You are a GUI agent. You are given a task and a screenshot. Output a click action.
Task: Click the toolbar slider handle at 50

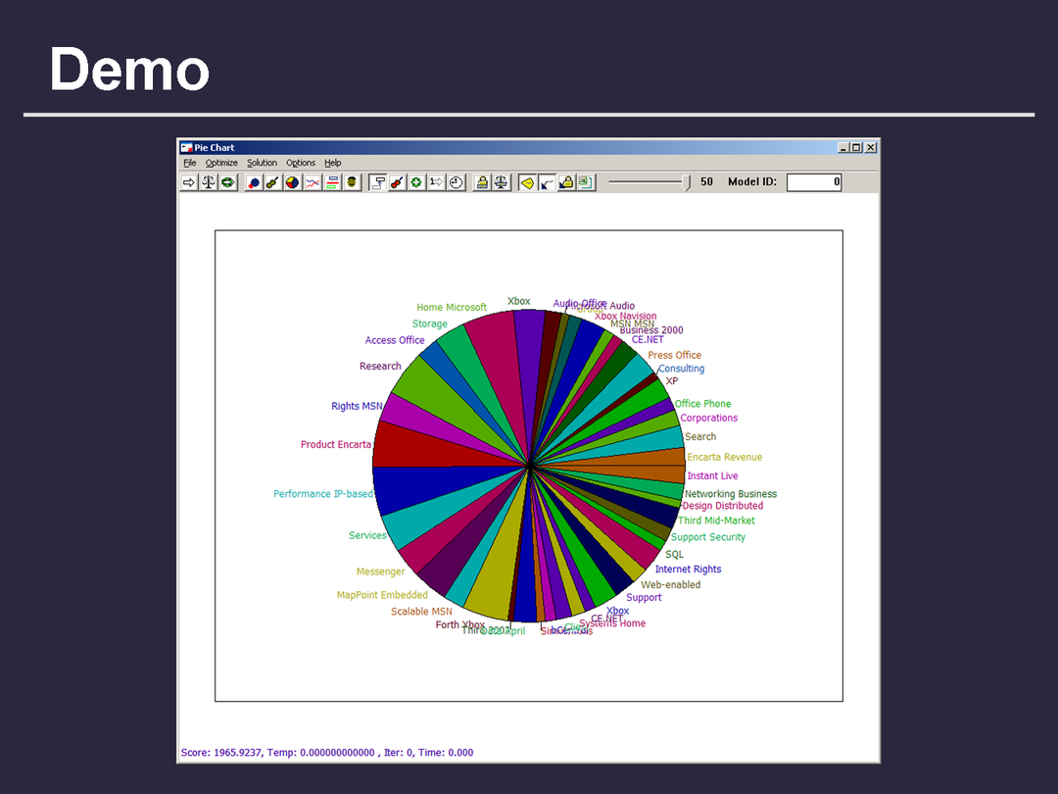click(x=686, y=182)
